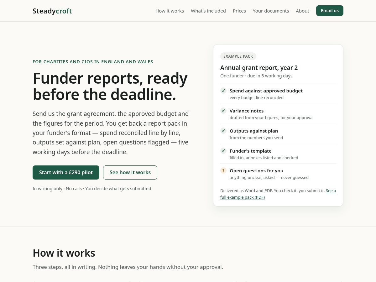Click 'Open questions for you' heading
376x282 pixels.
coord(256,170)
